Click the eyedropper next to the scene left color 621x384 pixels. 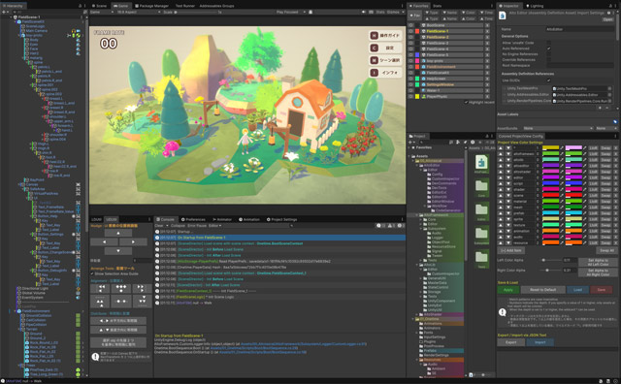point(562,196)
